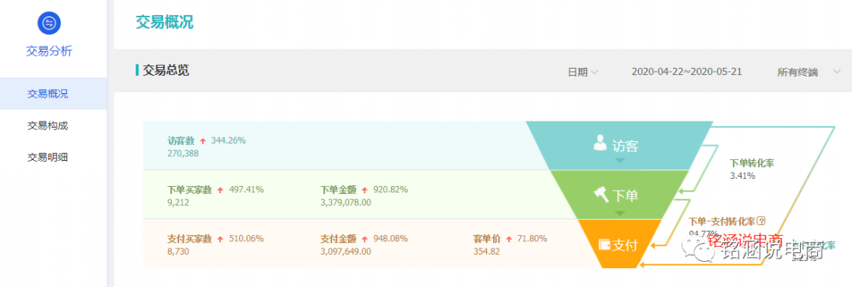The image size is (852, 287).
Task: Click the wallet icon beside 支付
Action: point(604,244)
